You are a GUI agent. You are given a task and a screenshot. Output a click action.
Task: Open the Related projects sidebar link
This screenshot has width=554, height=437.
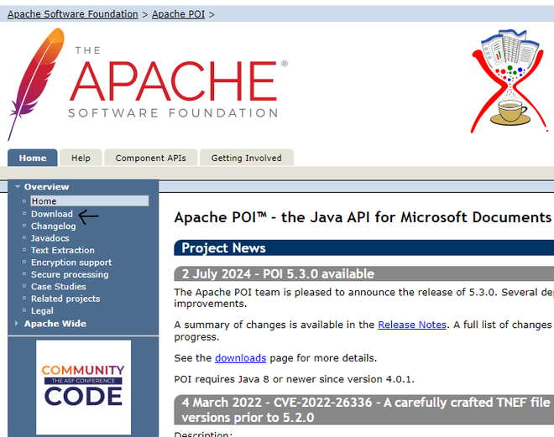[x=65, y=299]
